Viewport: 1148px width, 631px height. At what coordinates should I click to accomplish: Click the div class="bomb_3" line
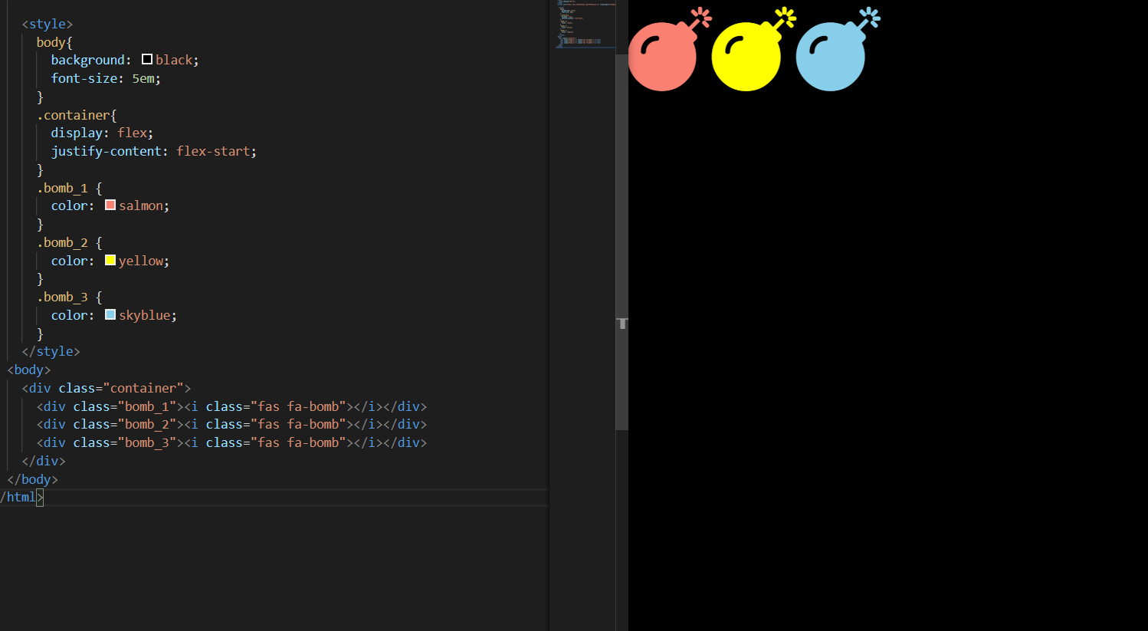pyautogui.click(x=231, y=442)
